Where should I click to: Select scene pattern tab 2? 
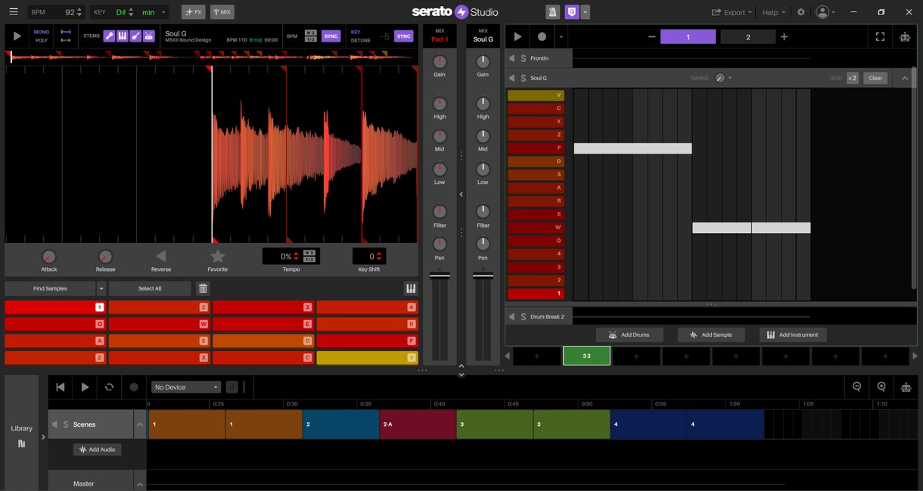point(748,37)
